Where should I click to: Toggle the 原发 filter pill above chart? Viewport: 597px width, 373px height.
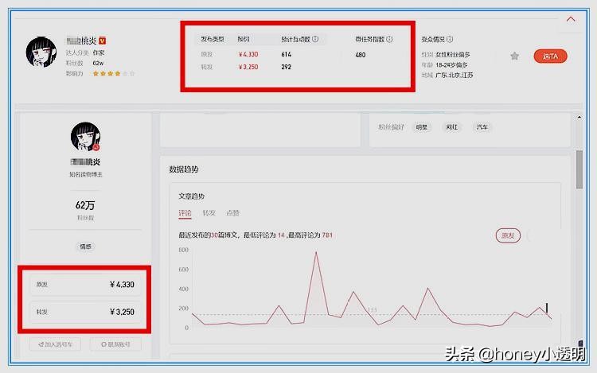(x=508, y=235)
